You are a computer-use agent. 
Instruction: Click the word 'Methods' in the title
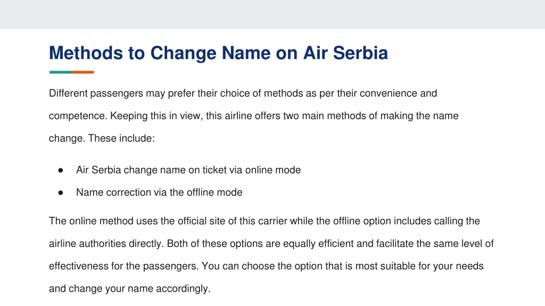(x=86, y=53)
